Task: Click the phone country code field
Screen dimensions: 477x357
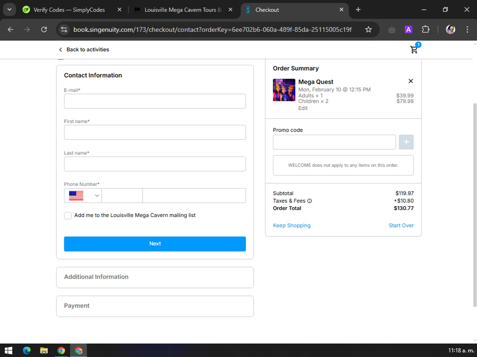Action: [x=122, y=195]
